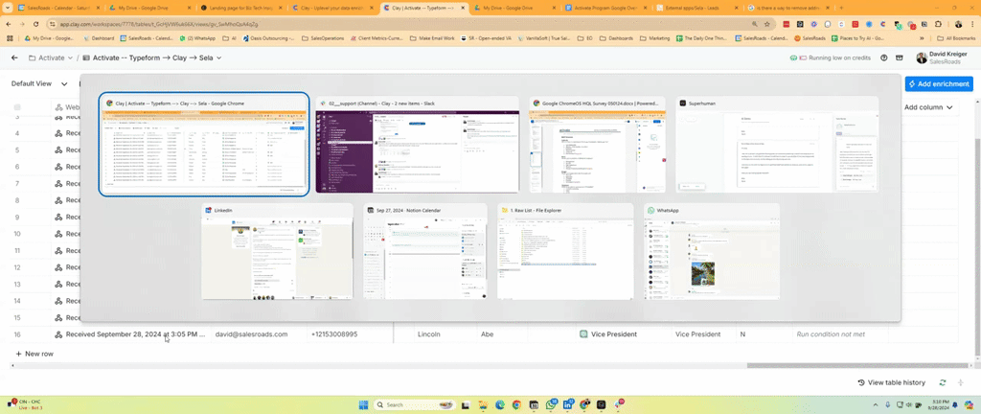
Task: Open the Default View dropdown
Action: (38, 84)
